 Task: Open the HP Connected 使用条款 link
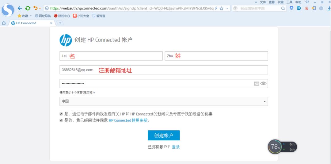[128, 120]
